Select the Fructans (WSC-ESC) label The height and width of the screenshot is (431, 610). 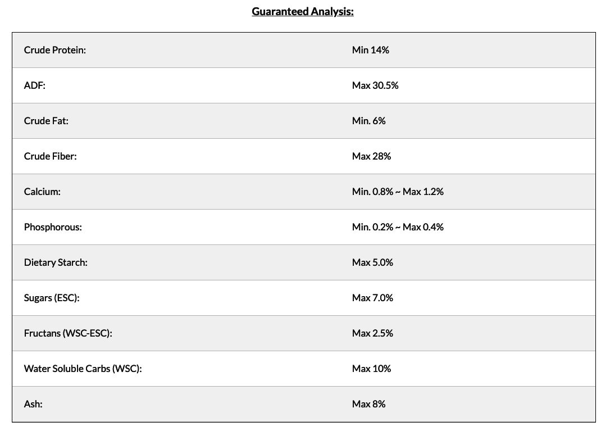[x=68, y=333]
